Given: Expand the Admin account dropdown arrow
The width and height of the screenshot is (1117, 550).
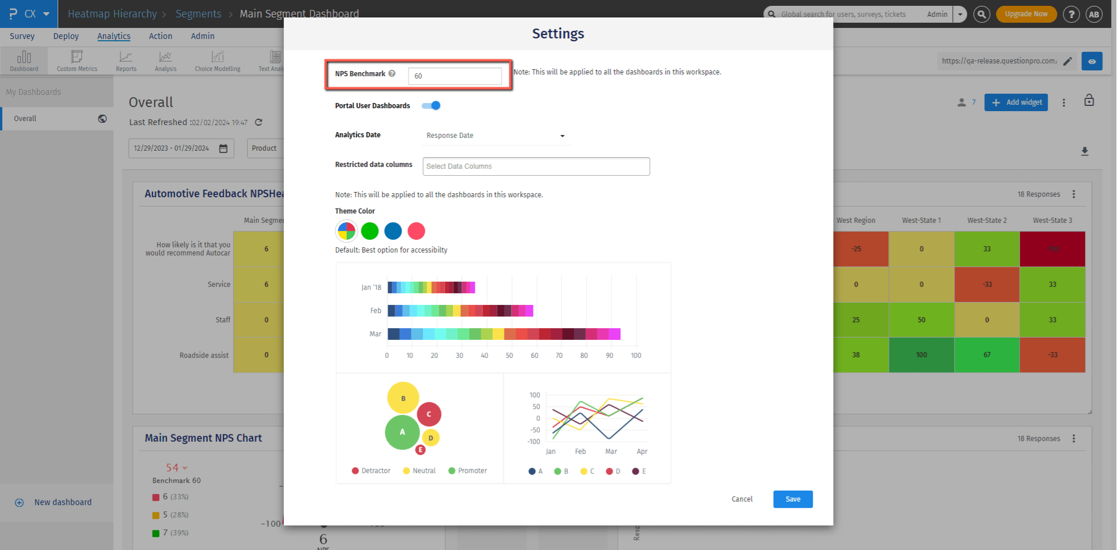Looking at the screenshot, I should [x=959, y=14].
